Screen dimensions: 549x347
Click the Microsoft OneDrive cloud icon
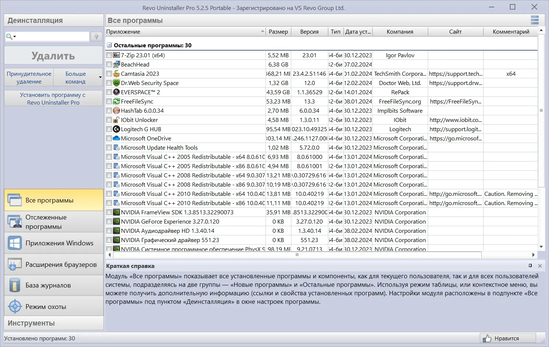(x=116, y=138)
